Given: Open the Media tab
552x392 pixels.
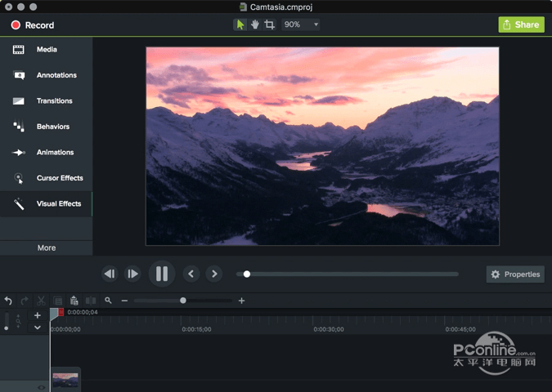Looking at the screenshot, I should [46, 50].
